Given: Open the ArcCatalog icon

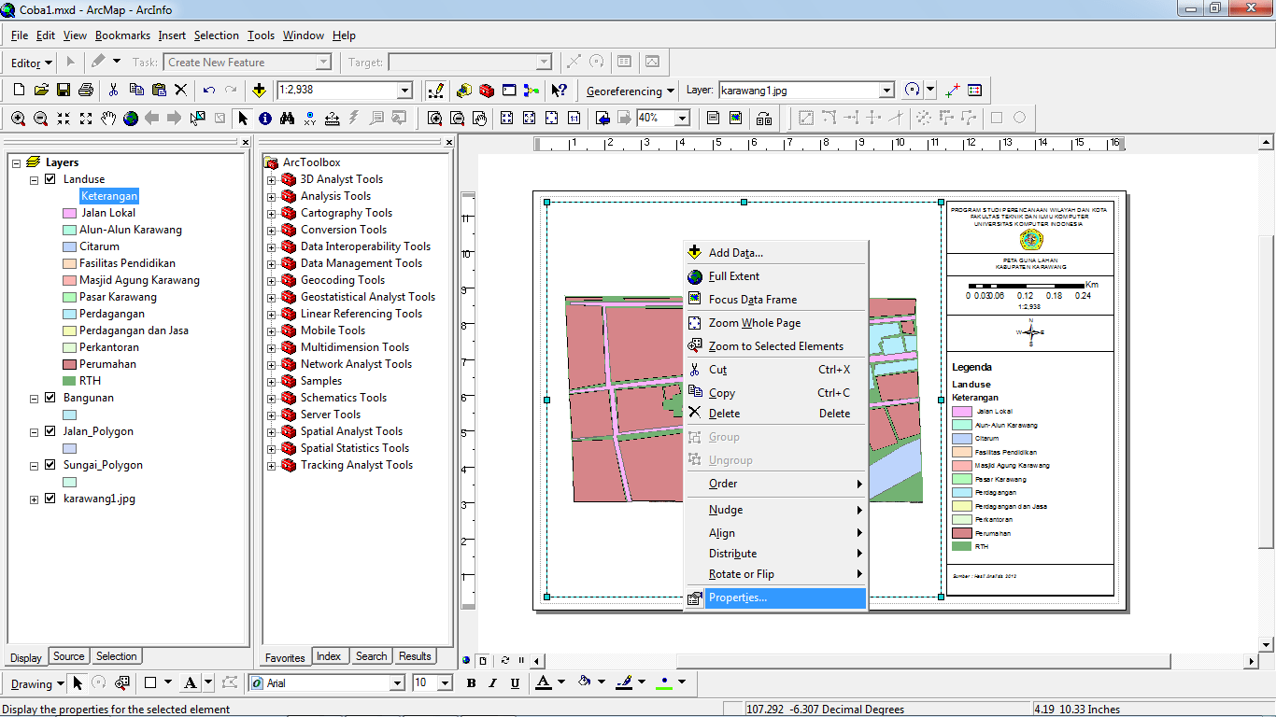Looking at the screenshot, I should [x=464, y=91].
